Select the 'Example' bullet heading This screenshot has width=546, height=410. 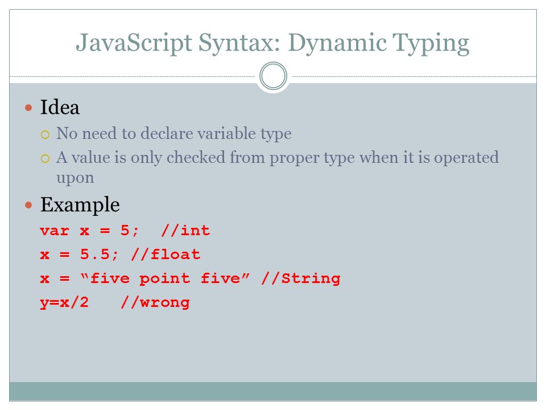(80, 204)
